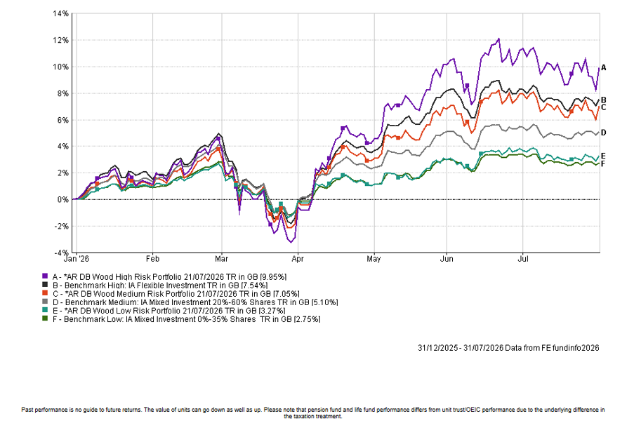The height and width of the screenshot is (430, 634).
Task: Select legend text AR DB Wood Low Risk Portfolio
Action: (124, 311)
